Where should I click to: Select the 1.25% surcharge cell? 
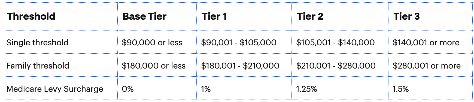tap(340, 89)
